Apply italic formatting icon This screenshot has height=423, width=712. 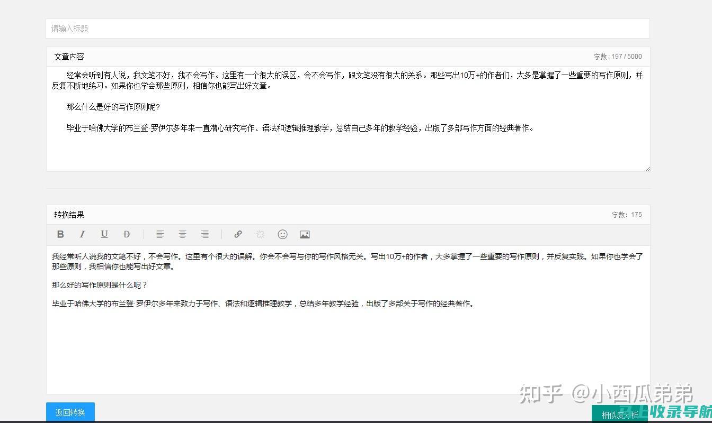point(82,234)
